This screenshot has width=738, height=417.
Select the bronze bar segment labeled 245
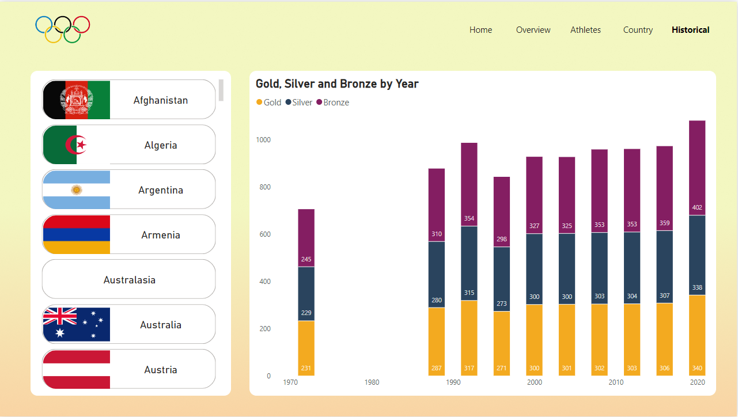306,238
